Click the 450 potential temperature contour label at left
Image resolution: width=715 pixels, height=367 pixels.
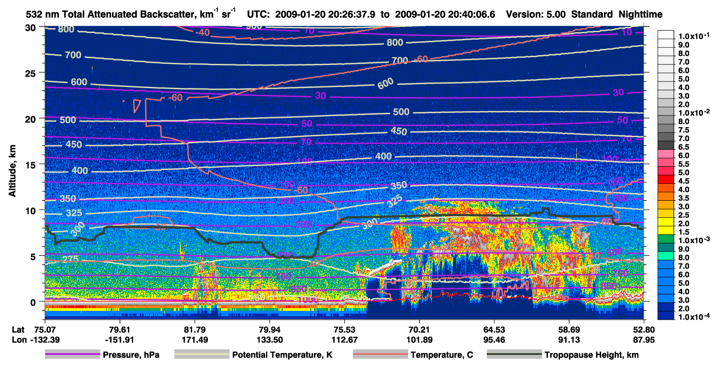click(73, 145)
